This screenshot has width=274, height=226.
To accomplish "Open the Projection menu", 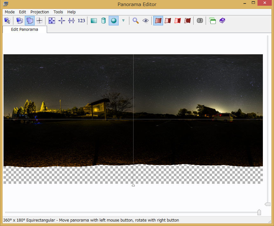I will [40, 12].
